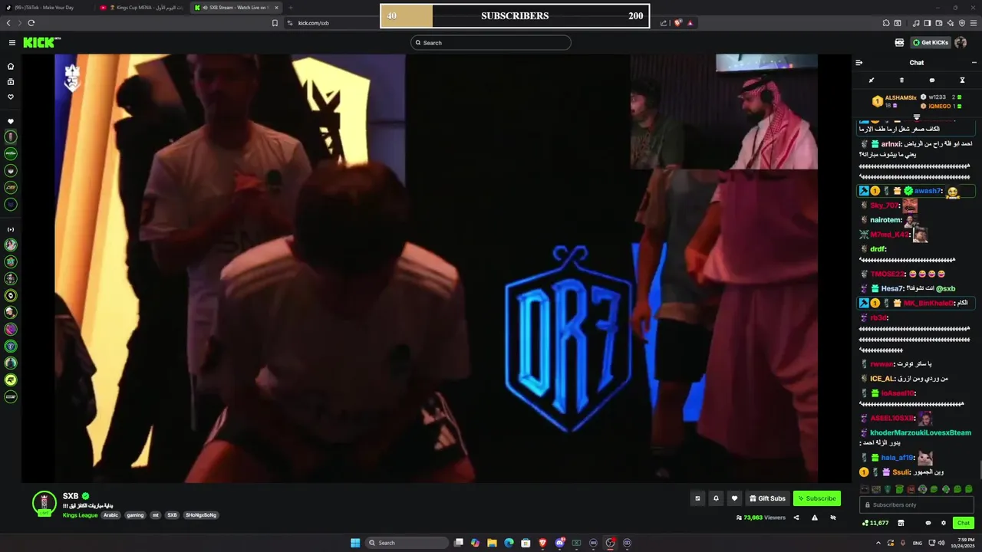Open the hourglass icon in chat toolbar
The width and height of the screenshot is (982, 552).
pyautogui.click(x=962, y=80)
